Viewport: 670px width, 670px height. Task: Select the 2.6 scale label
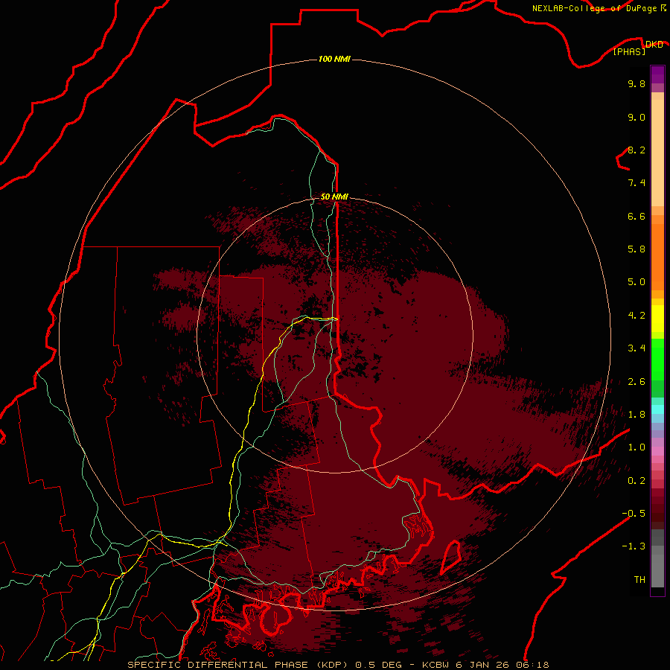636,382
